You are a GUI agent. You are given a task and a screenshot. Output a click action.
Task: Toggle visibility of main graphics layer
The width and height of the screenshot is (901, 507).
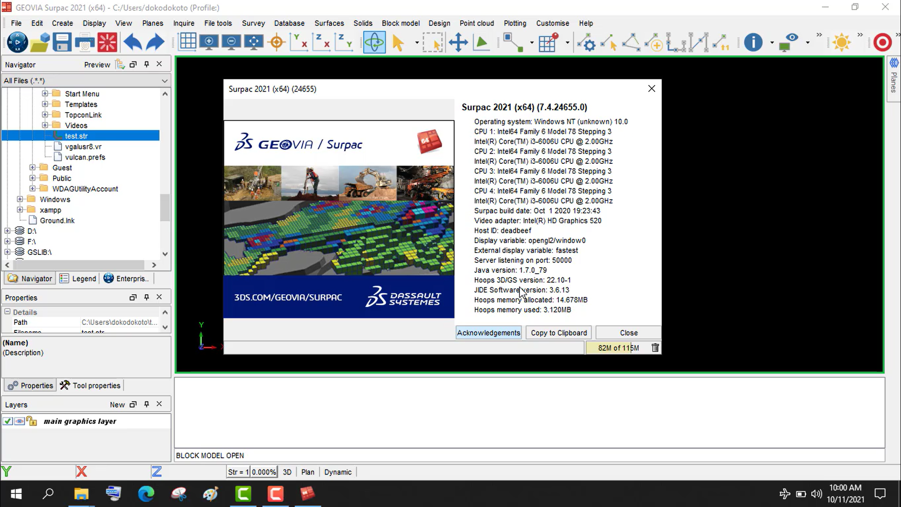(x=19, y=421)
